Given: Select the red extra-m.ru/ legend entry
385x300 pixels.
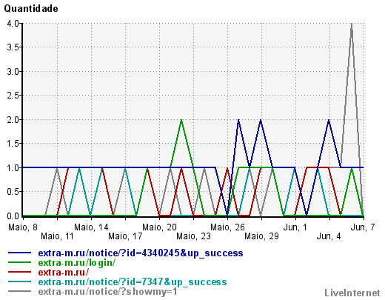Looking at the screenshot, I should (x=64, y=272).
